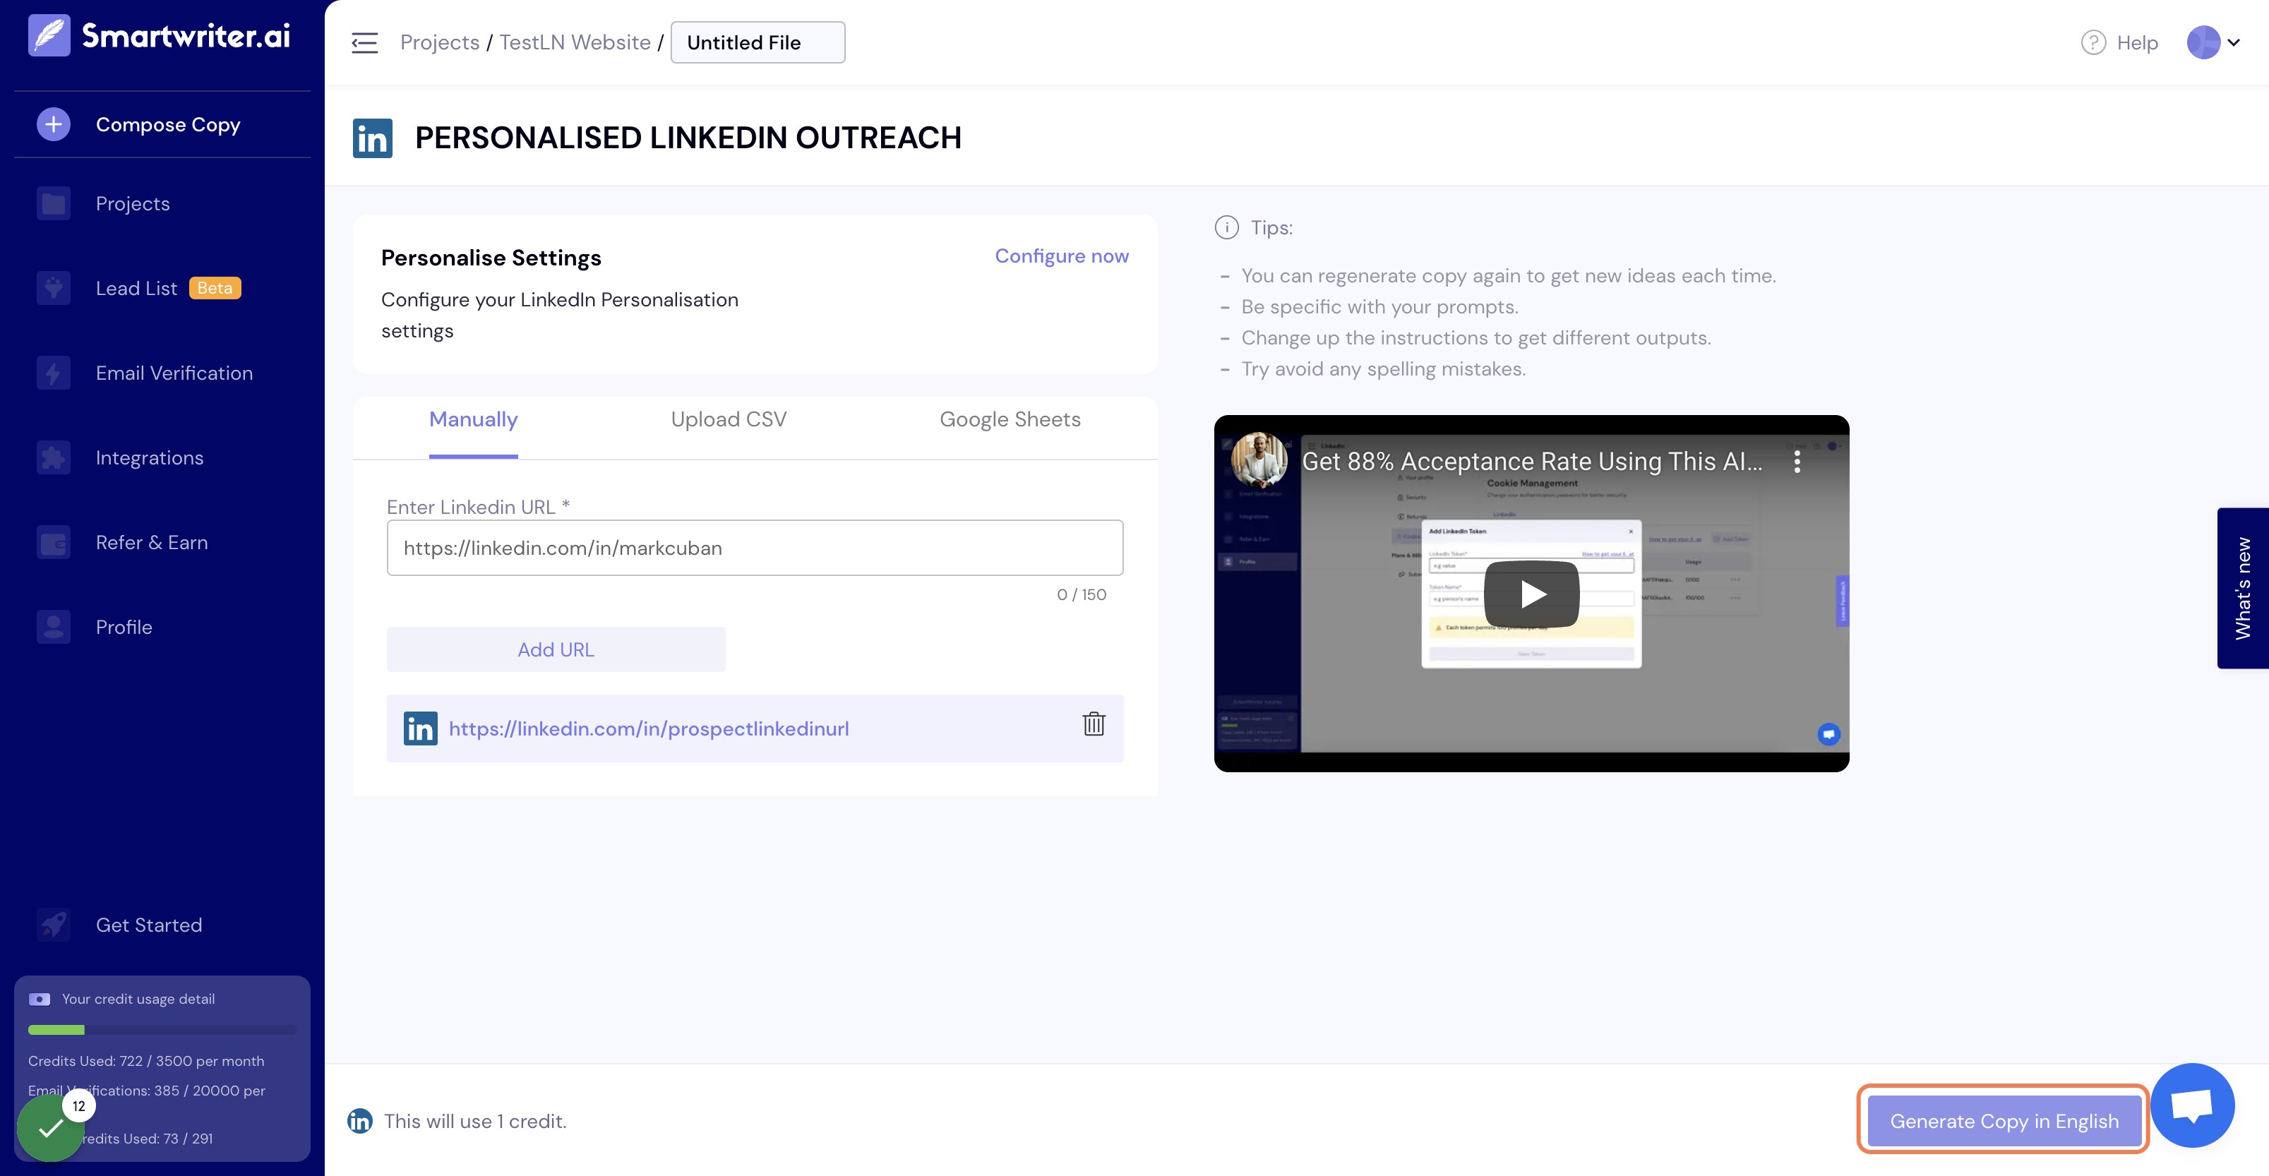This screenshot has width=2269, height=1176.
Task: Click the Beta badge on Lead List
Action: 215,288
